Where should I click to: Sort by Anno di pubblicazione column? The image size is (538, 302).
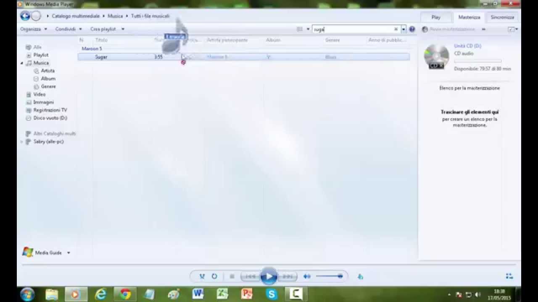pyautogui.click(x=387, y=40)
